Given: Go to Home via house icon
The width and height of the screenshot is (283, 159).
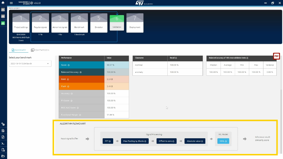Looking at the screenshot, I should click(3, 3).
